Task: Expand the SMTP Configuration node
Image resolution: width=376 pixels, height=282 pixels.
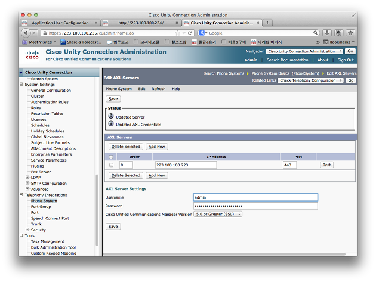Action: tap(27, 183)
